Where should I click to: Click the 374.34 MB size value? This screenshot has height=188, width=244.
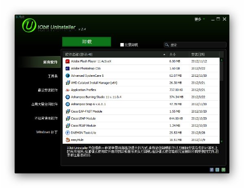[176, 97]
